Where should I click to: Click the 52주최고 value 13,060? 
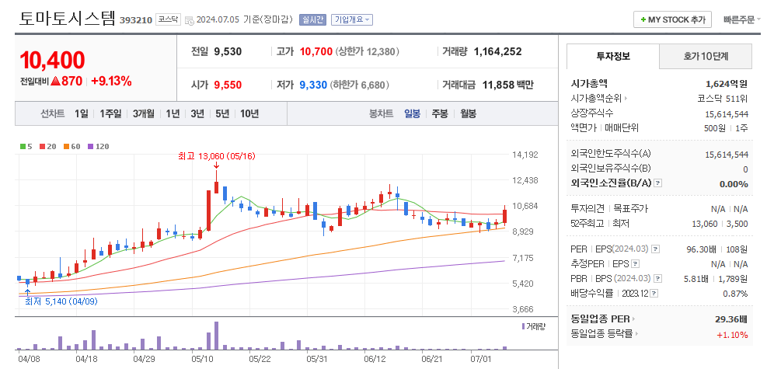click(x=704, y=224)
